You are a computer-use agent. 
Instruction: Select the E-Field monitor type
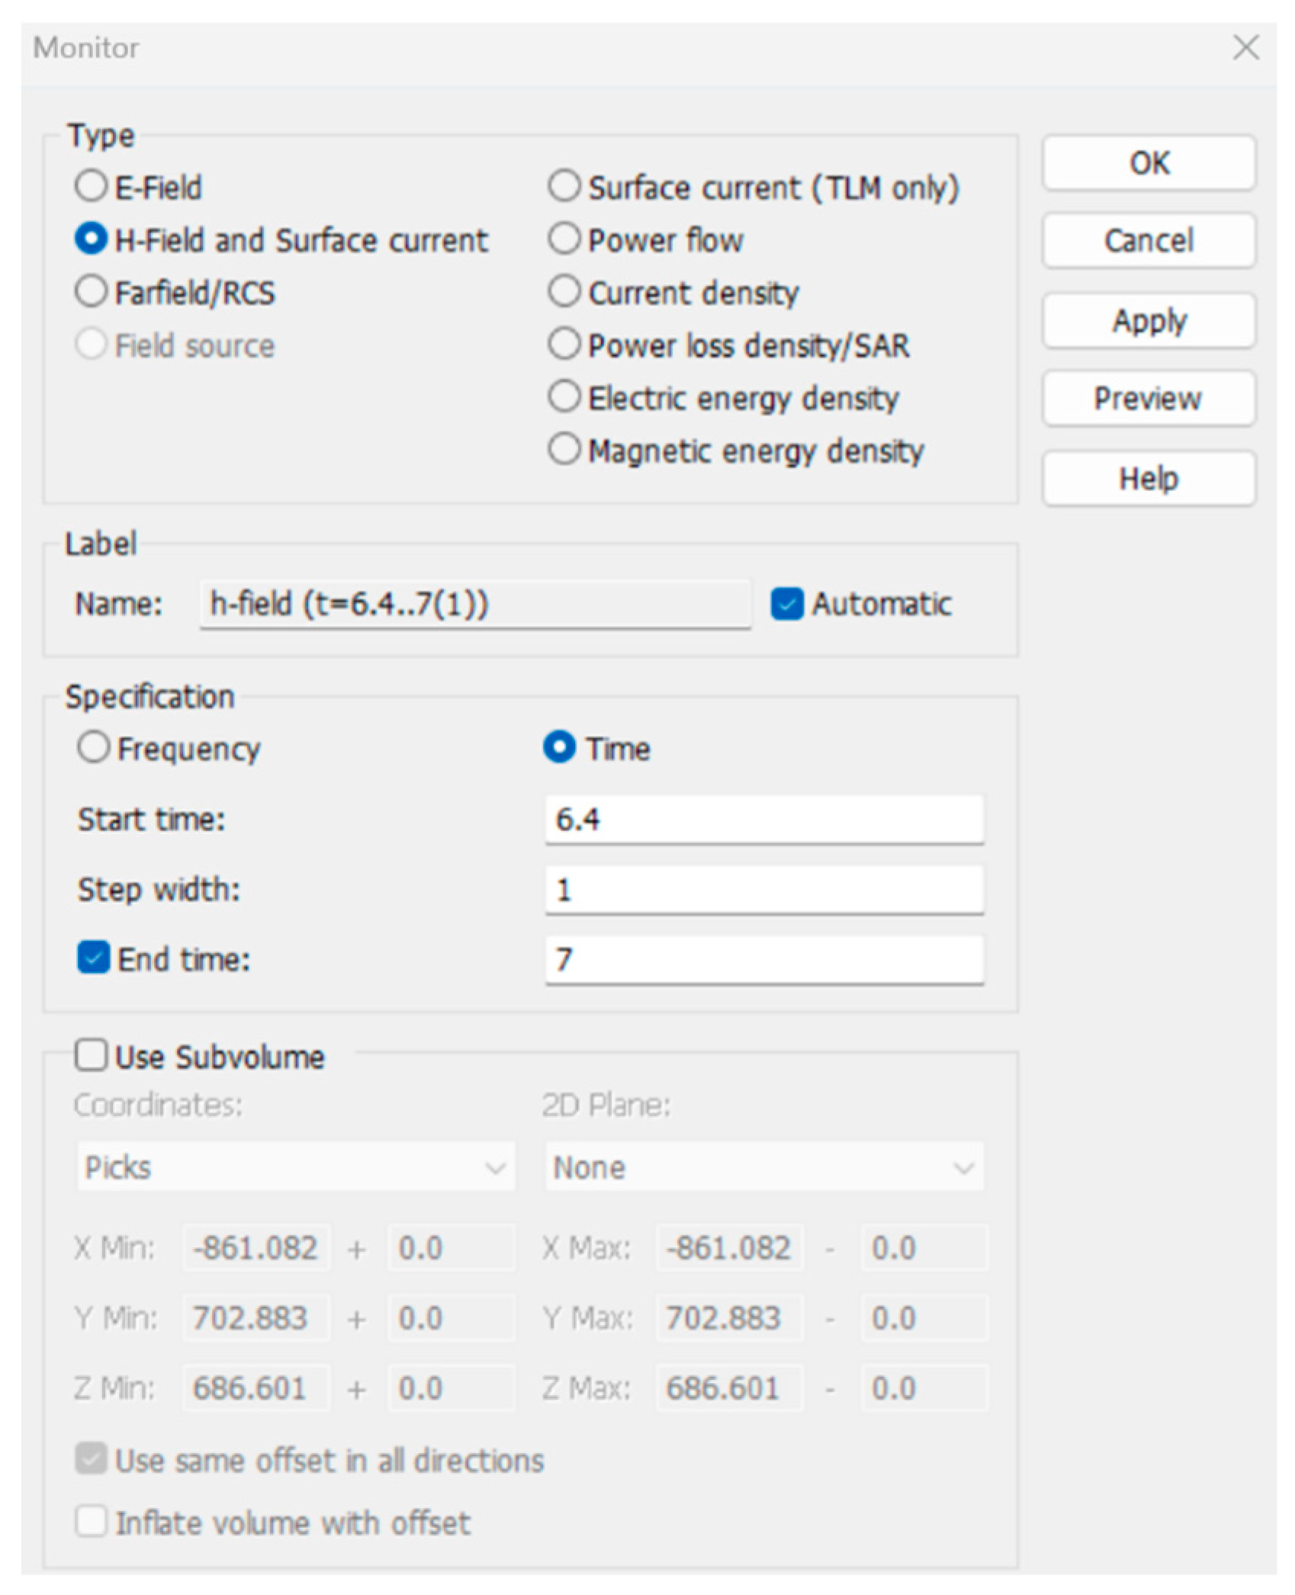(91, 186)
